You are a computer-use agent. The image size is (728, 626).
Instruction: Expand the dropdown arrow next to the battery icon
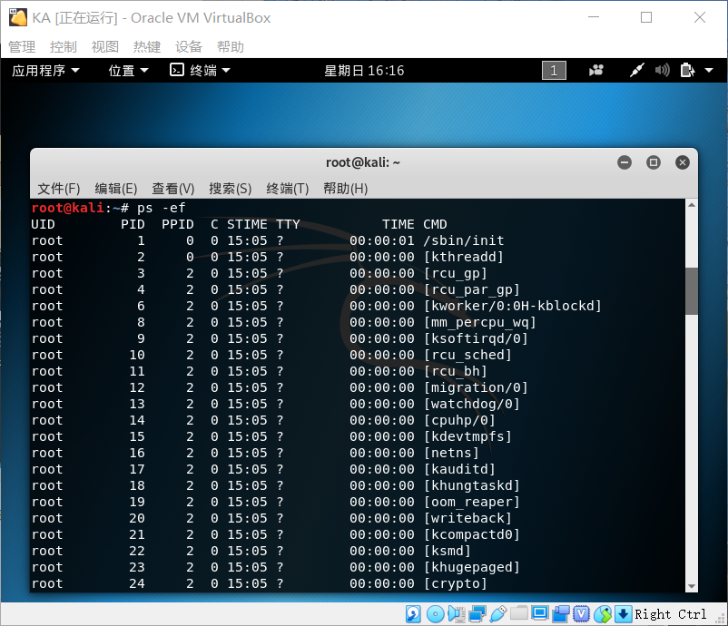coord(707,71)
